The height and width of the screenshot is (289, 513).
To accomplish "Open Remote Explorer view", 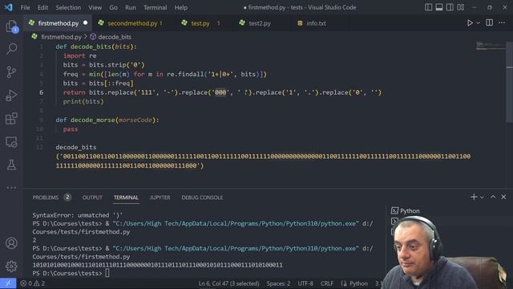I will click(x=11, y=142).
